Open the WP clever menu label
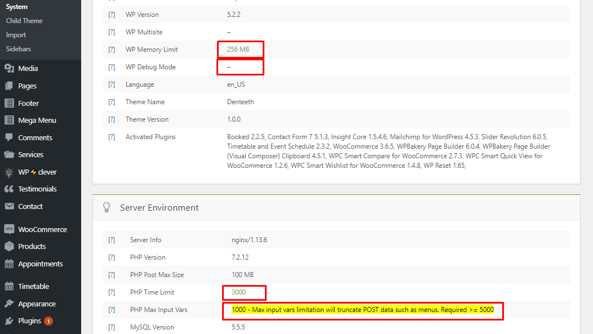This screenshot has width=593, height=334. point(37,172)
